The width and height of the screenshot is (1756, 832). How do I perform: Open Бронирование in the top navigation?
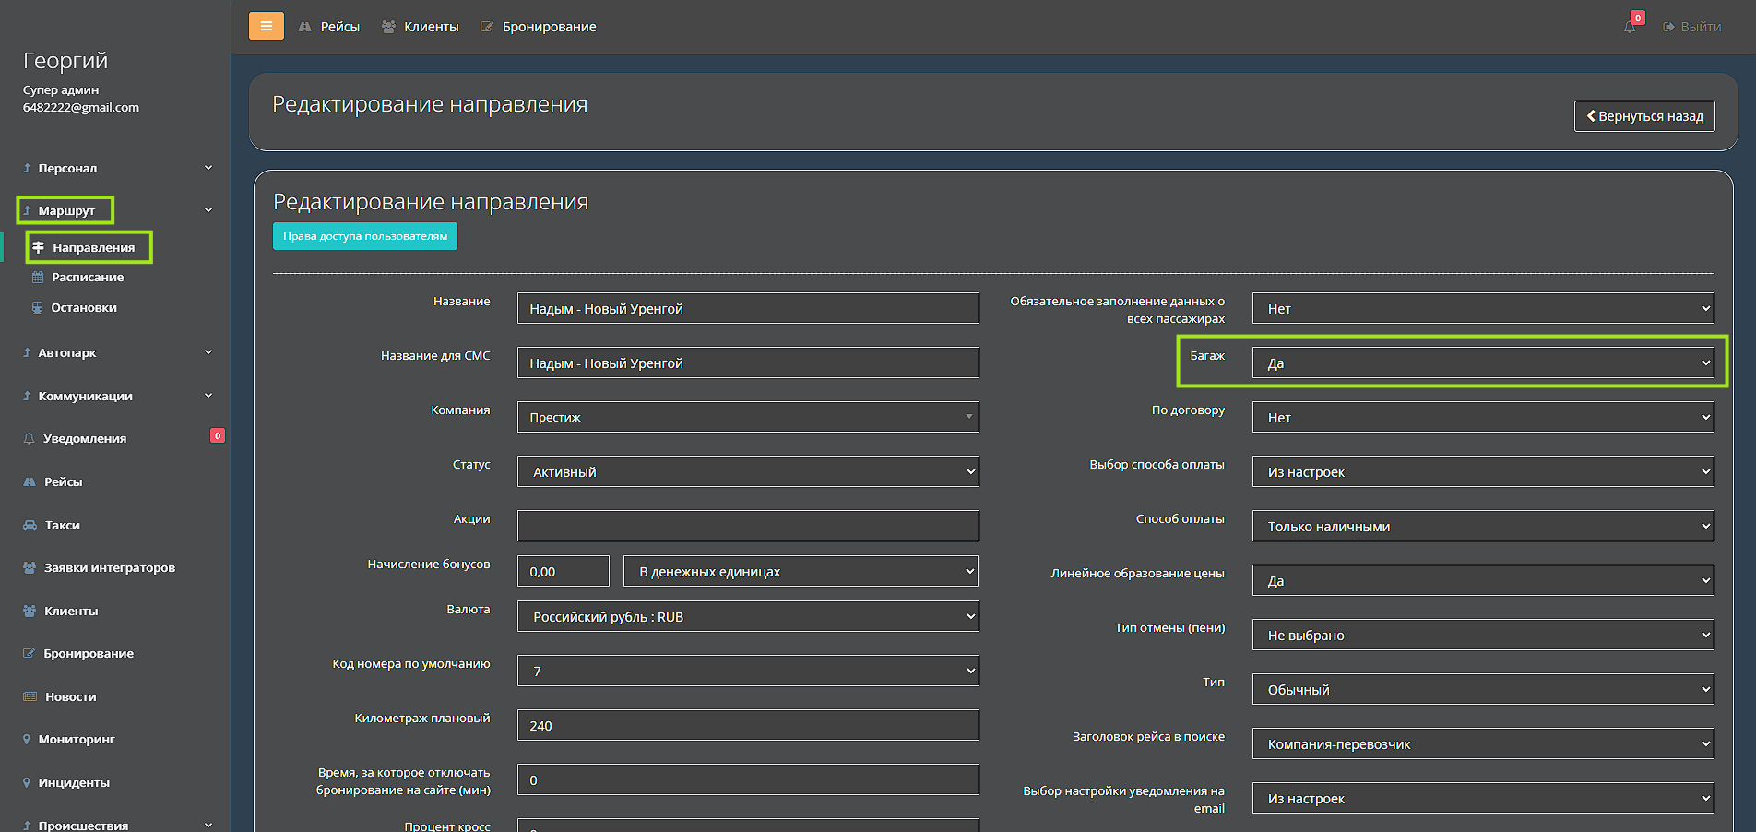coord(539,27)
